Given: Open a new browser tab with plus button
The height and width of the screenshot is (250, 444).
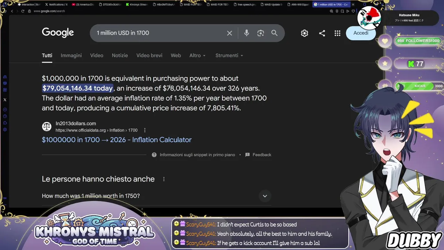Looking at the screenshot, I should pyautogui.click(x=353, y=5).
